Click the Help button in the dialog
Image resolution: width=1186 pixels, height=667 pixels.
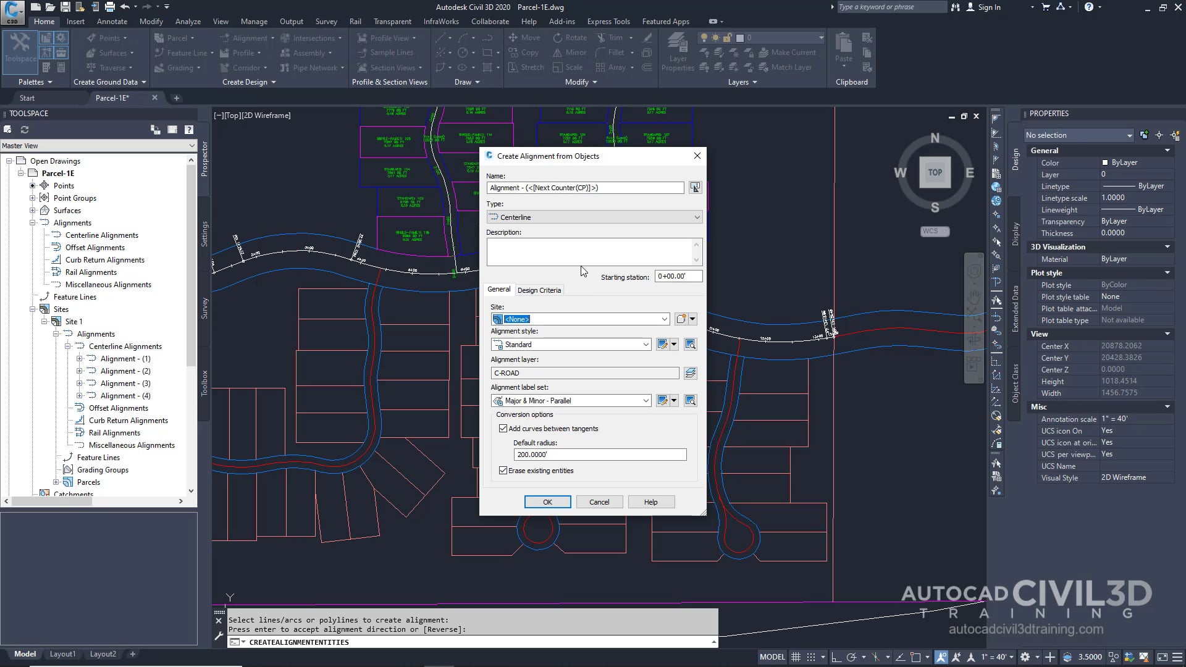click(650, 501)
